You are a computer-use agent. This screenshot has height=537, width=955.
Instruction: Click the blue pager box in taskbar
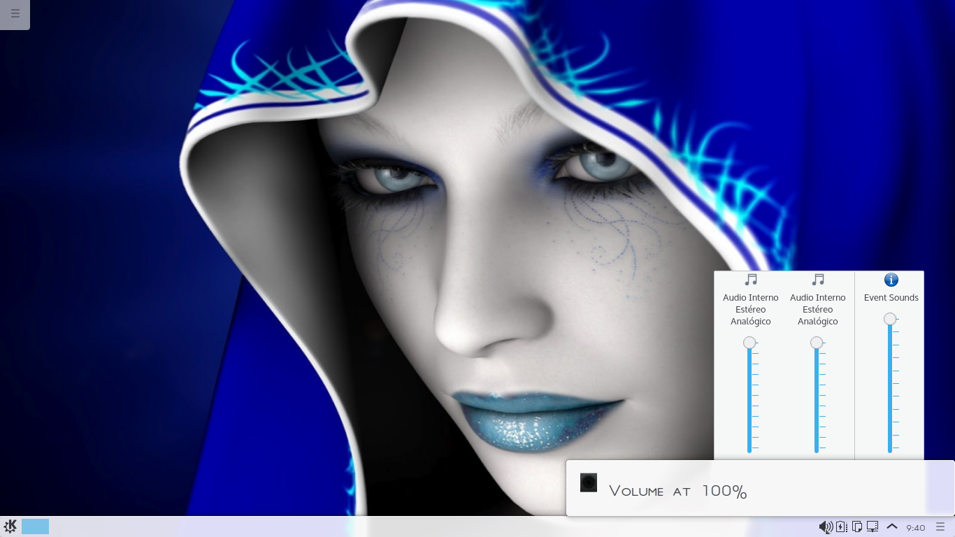(x=35, y=527)
